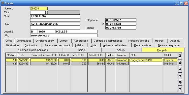Click Total fact. échues EUR column header

pyautogui.click(x=44, y=55)
